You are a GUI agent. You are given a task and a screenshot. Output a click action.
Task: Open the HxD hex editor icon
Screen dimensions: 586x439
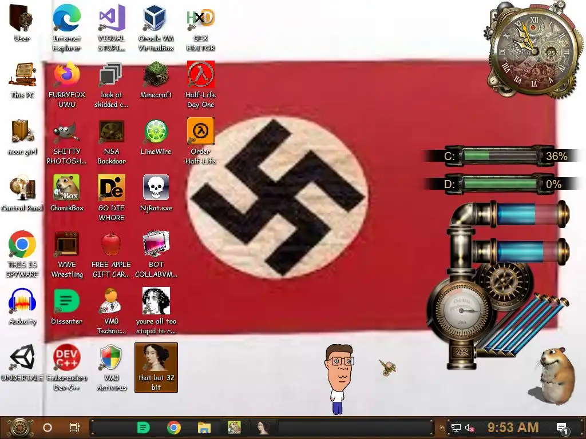point(201,28)
